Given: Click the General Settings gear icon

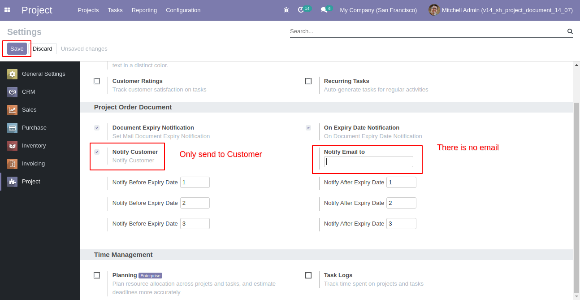Looking at the screenshot, I should [13, 74].
